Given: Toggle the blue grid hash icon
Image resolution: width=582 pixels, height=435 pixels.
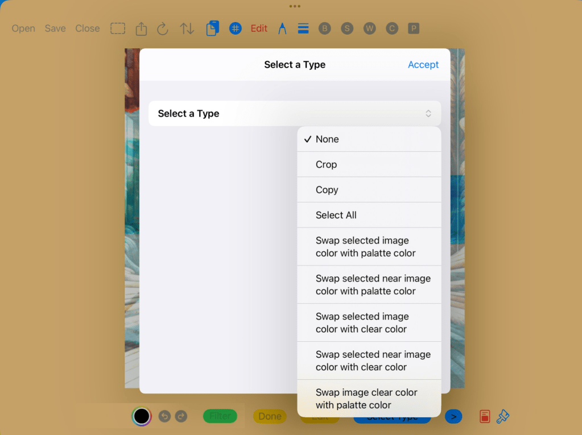Looking at the screenshot, I should 236,28.
